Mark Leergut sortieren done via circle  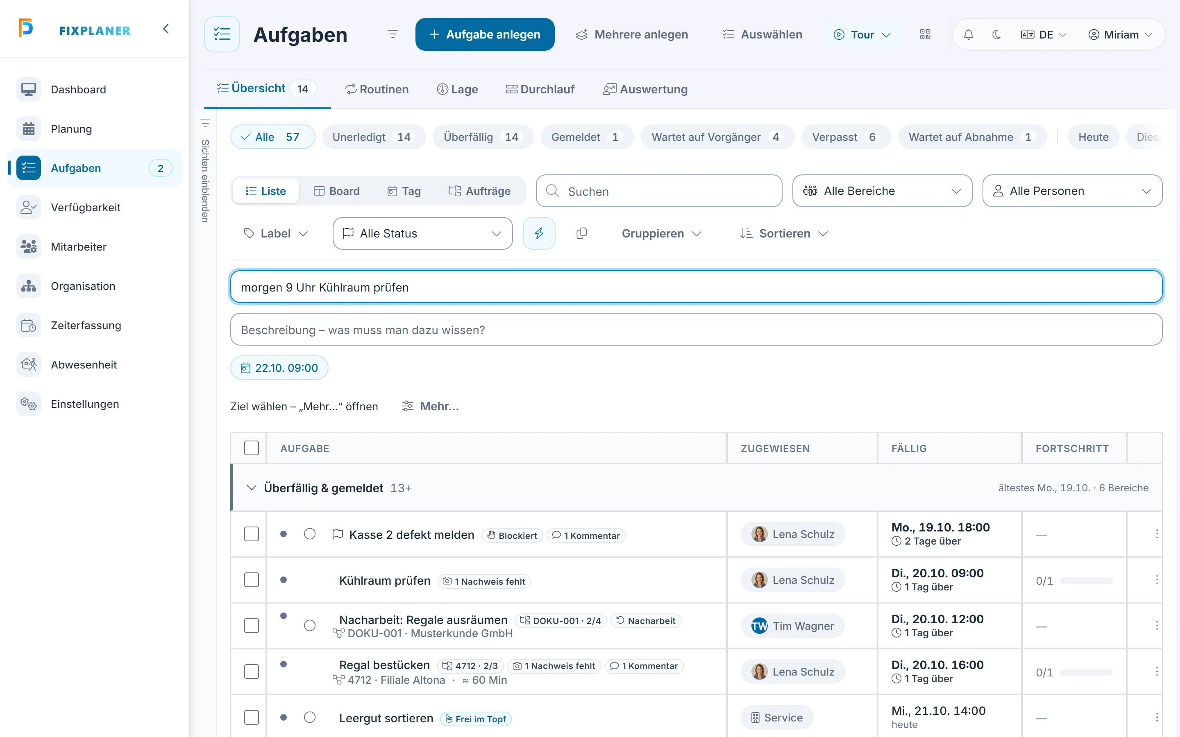(x=310, y=717)
